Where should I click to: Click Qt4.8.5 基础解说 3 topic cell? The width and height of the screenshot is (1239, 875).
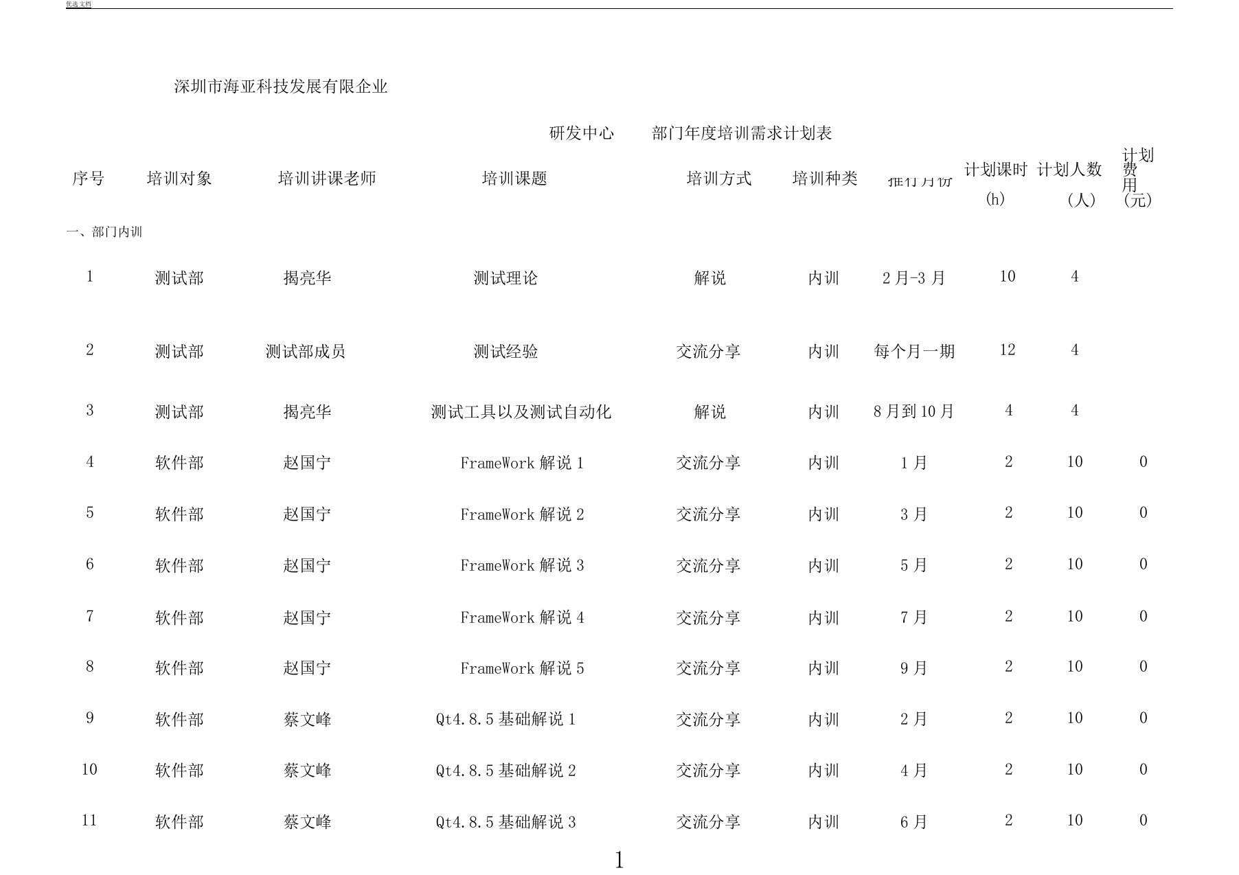click(505, 821)
